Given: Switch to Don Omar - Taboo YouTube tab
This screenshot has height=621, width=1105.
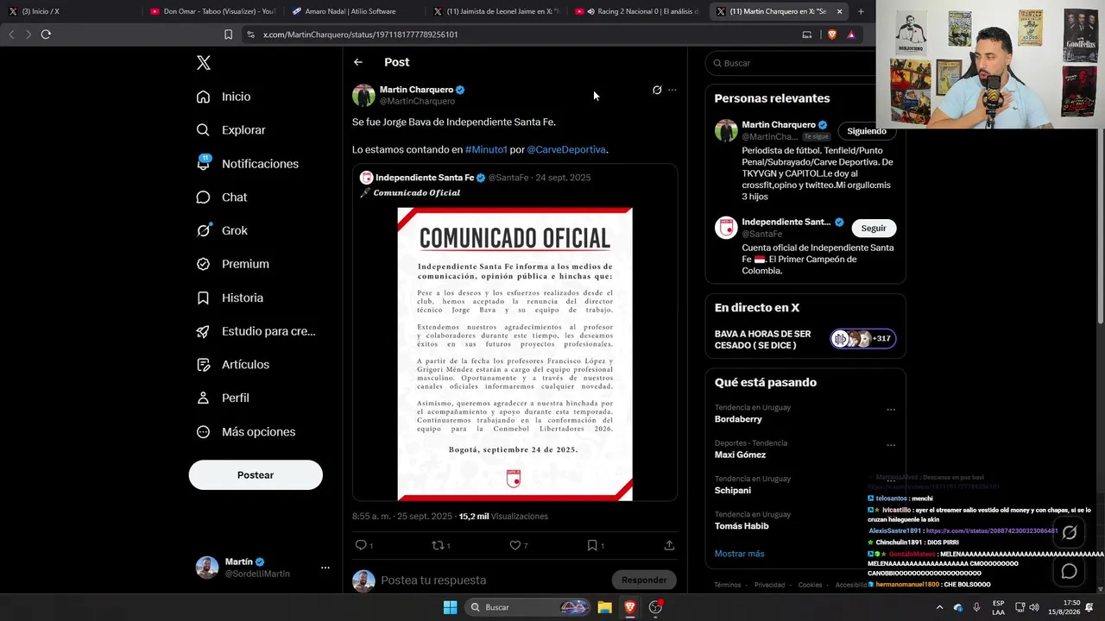Looking at the screenshot, I should point(212,11).
